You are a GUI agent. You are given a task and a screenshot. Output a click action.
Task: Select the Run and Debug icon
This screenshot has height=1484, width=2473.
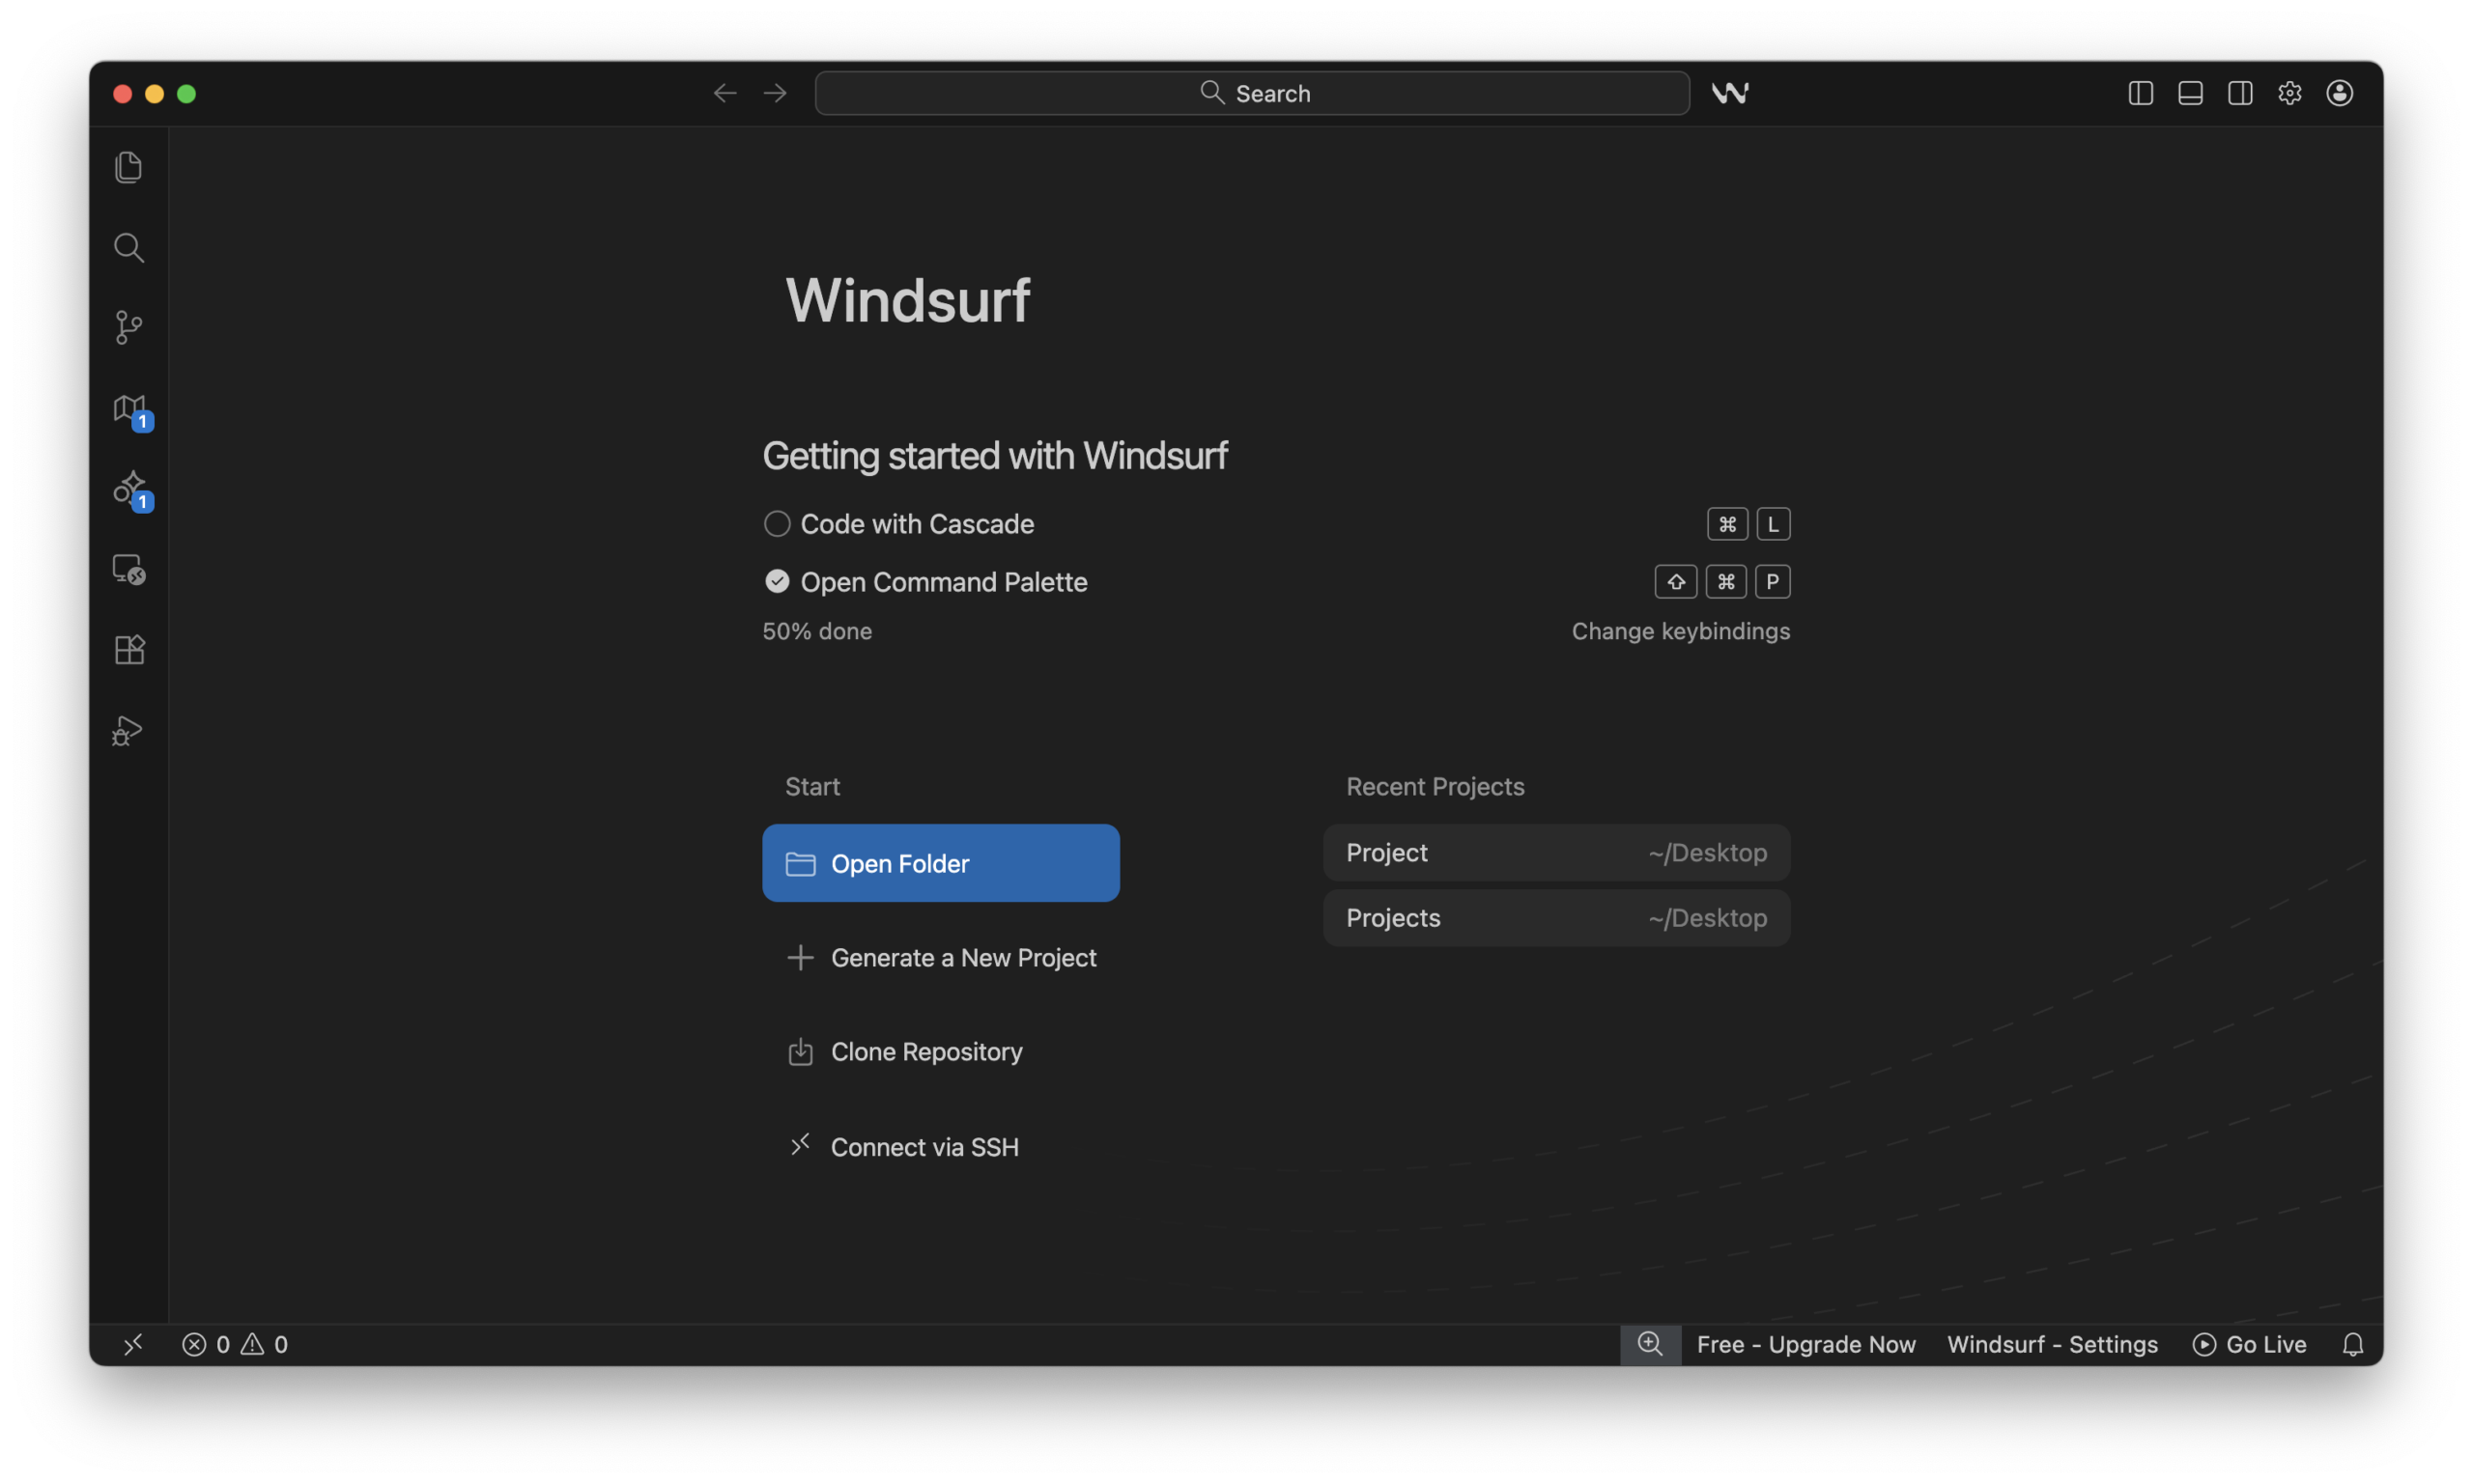coord(128,730)
